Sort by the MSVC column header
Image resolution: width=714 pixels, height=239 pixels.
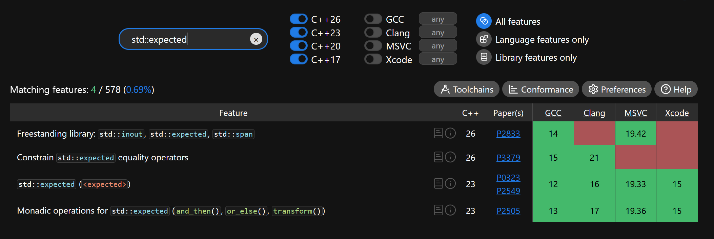point(636,113)
